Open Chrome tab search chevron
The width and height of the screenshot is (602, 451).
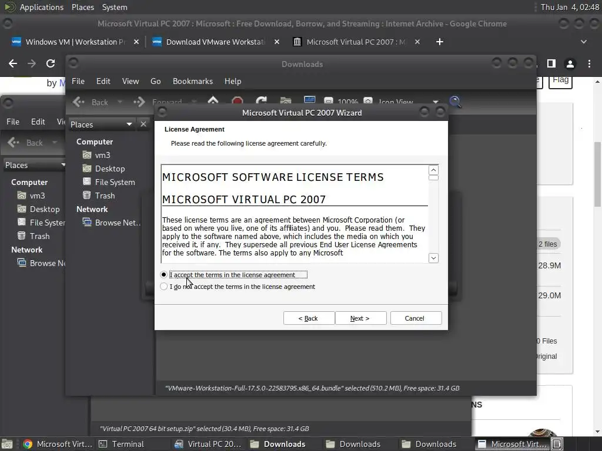point(584,42)
